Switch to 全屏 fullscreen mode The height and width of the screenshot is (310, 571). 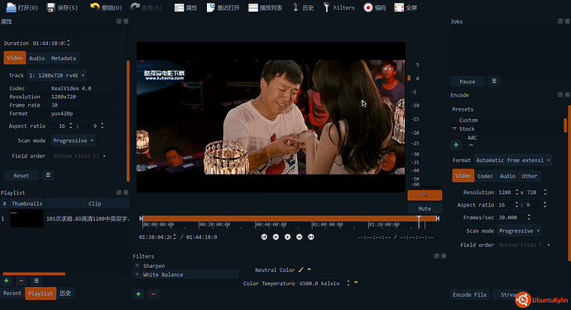(405, 7)
